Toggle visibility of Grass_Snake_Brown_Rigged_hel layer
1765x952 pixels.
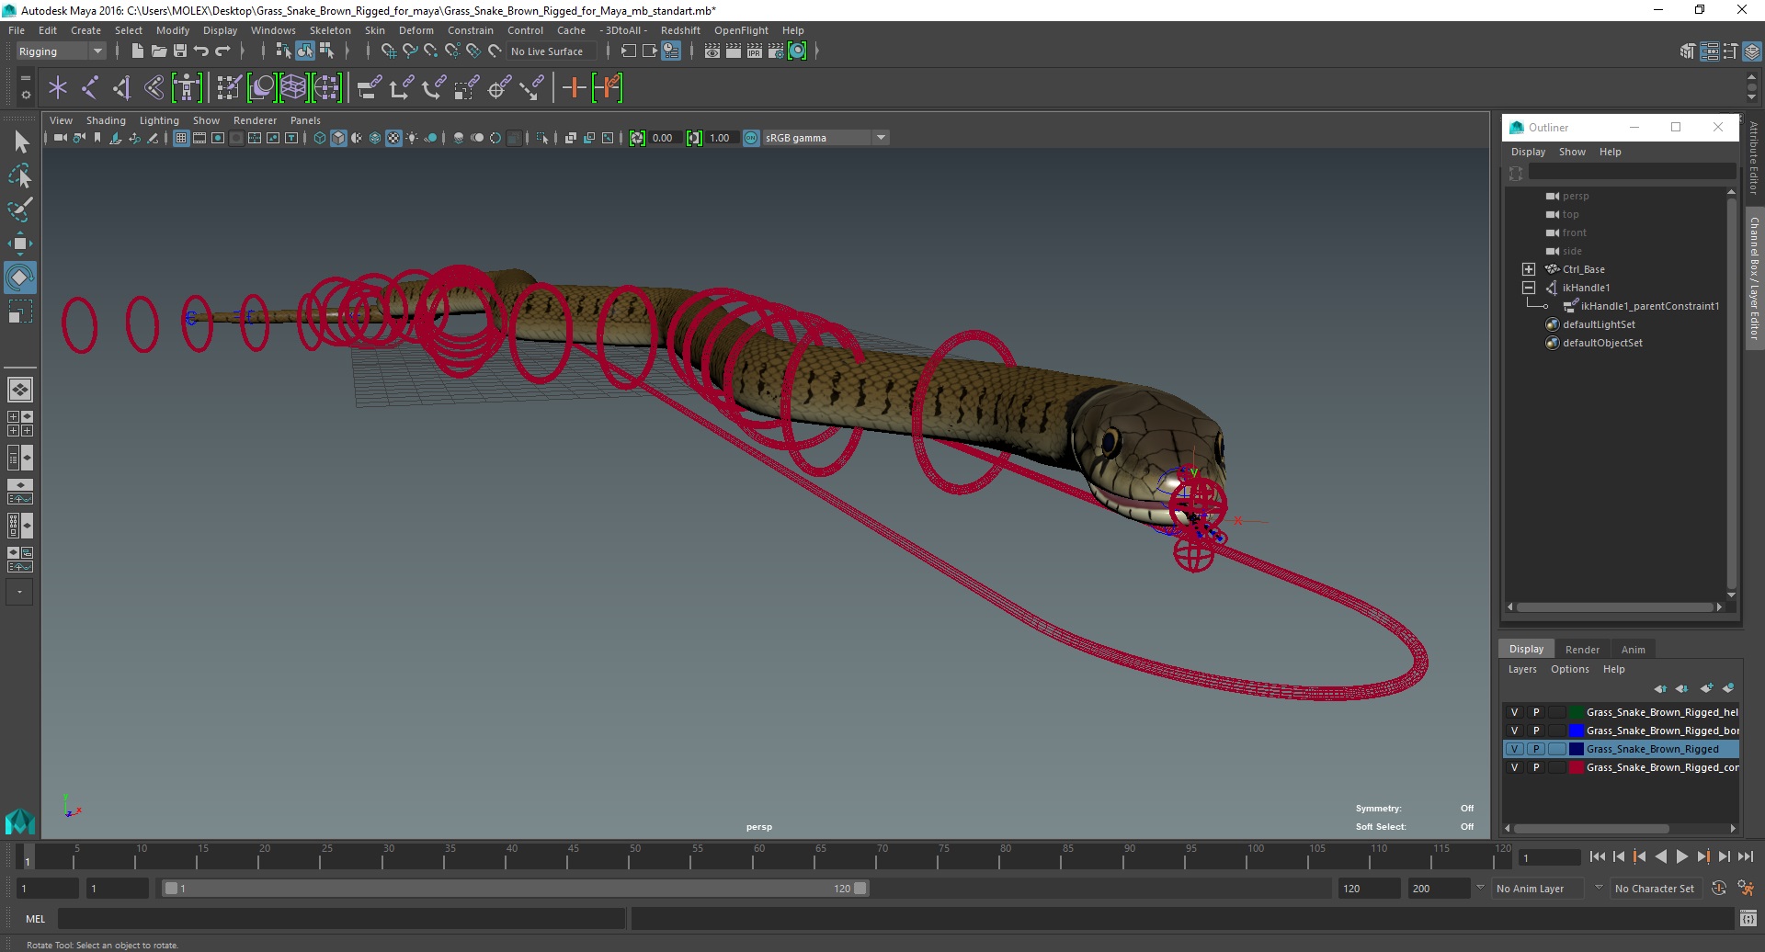pos(1515,712)
